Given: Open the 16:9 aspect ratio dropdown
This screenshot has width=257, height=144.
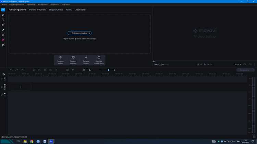Looking at the screenshot, I should [237, 64].
